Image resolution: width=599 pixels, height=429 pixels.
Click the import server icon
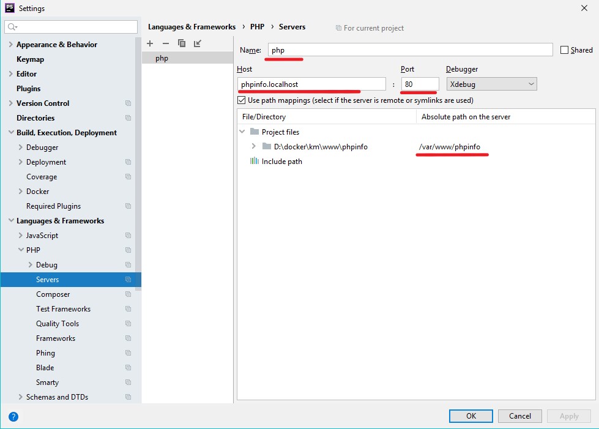[x=198, y=43]
